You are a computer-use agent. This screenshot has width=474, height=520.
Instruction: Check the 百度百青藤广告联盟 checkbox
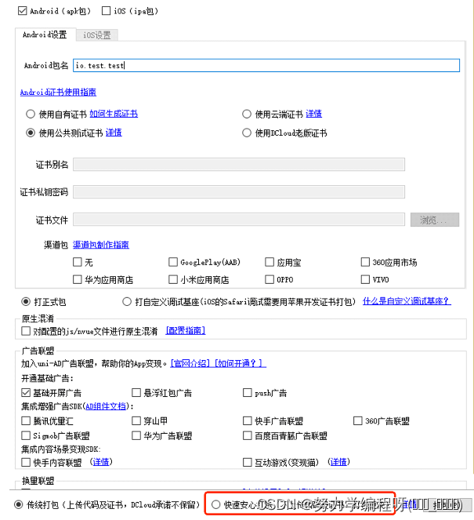pyautogui.click(x=247, y=435)
